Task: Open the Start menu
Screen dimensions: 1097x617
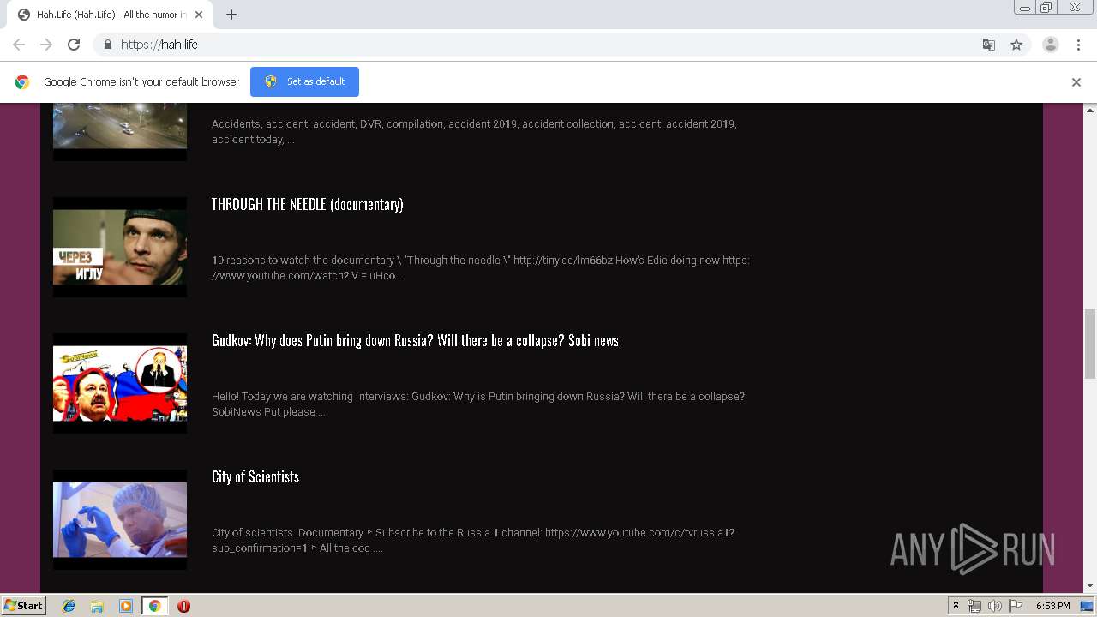Action: (x=23, y=605)
